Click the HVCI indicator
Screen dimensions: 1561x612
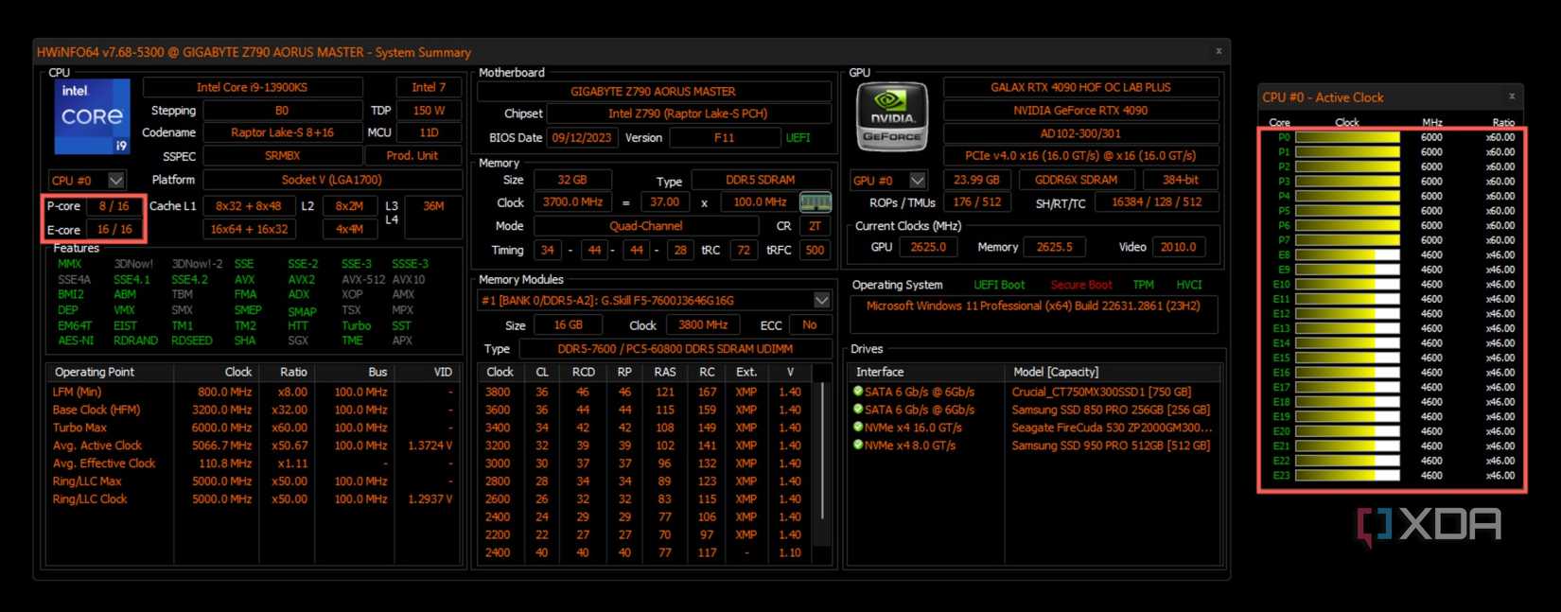click(x=1188, y=285)
